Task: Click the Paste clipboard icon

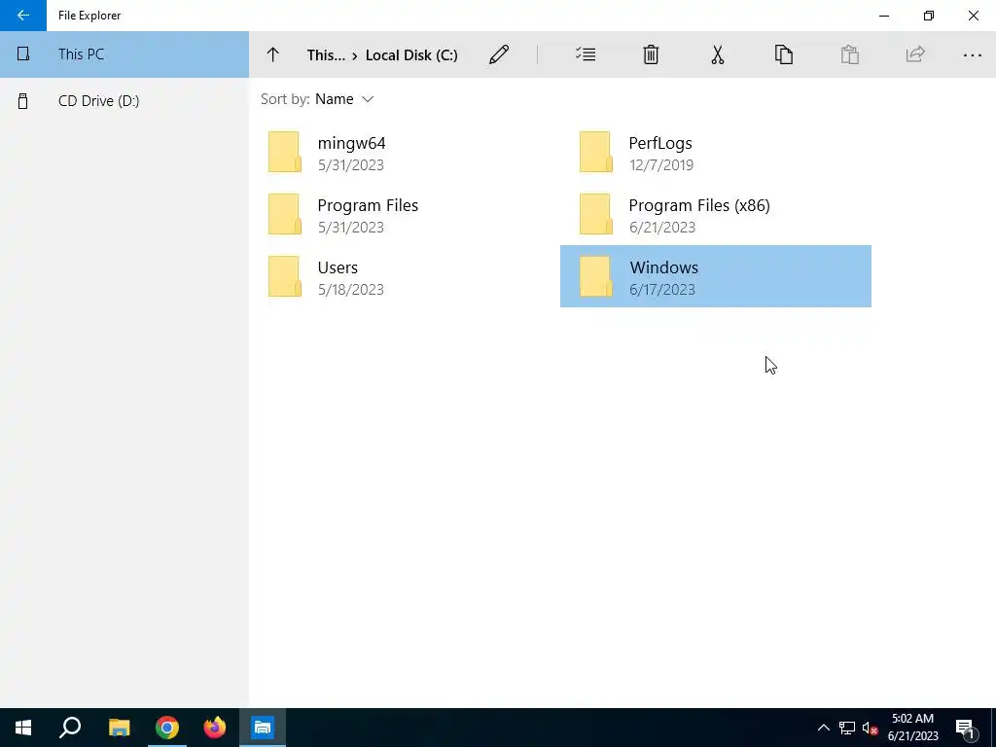Action: [x=850, y=54]
